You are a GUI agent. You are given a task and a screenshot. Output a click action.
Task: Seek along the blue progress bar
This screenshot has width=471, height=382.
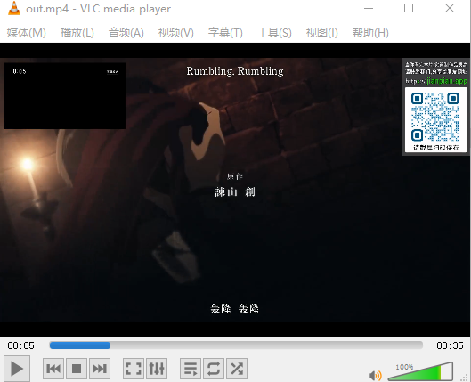pyautogui.click(x=236, y=345)
